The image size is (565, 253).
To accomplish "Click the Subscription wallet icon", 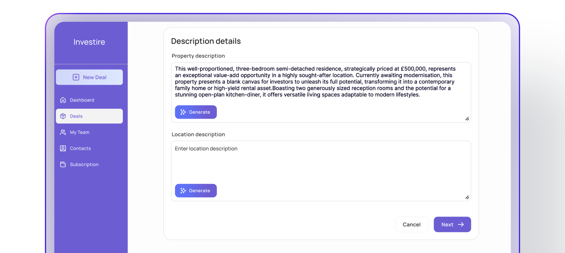I will click(x=63, y=164).
